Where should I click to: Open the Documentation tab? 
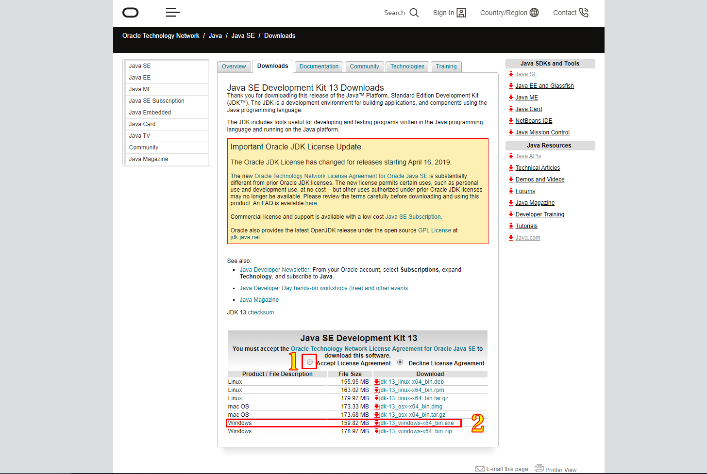[319, 67]
